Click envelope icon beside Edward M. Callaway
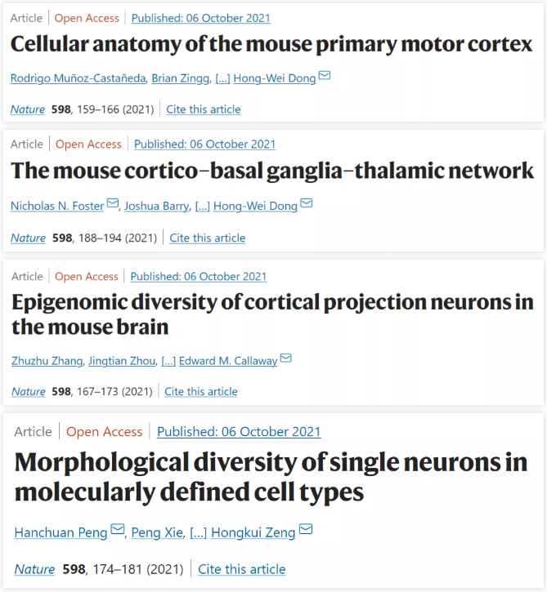547x592 pixels. (x=286, y=359)
